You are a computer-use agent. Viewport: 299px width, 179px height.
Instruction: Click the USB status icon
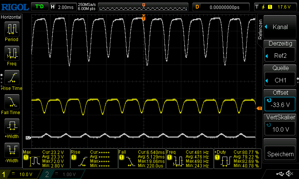[280, 174]
